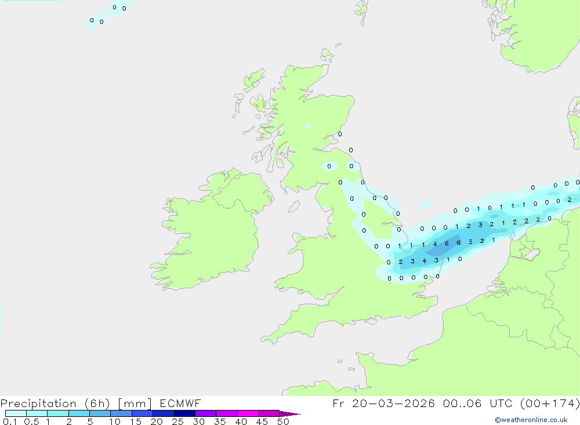Click the legend label "15"
Viewport: 580px width, 425px height.
pyautogui.click(x=136, y=422)
